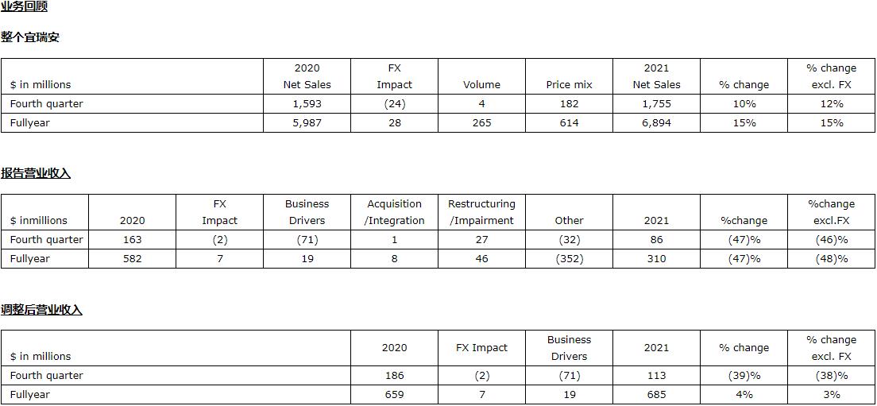Select the (352) Other cell
Image resolution: width=877 pixels, height=406 pixels.
[569, 259]
